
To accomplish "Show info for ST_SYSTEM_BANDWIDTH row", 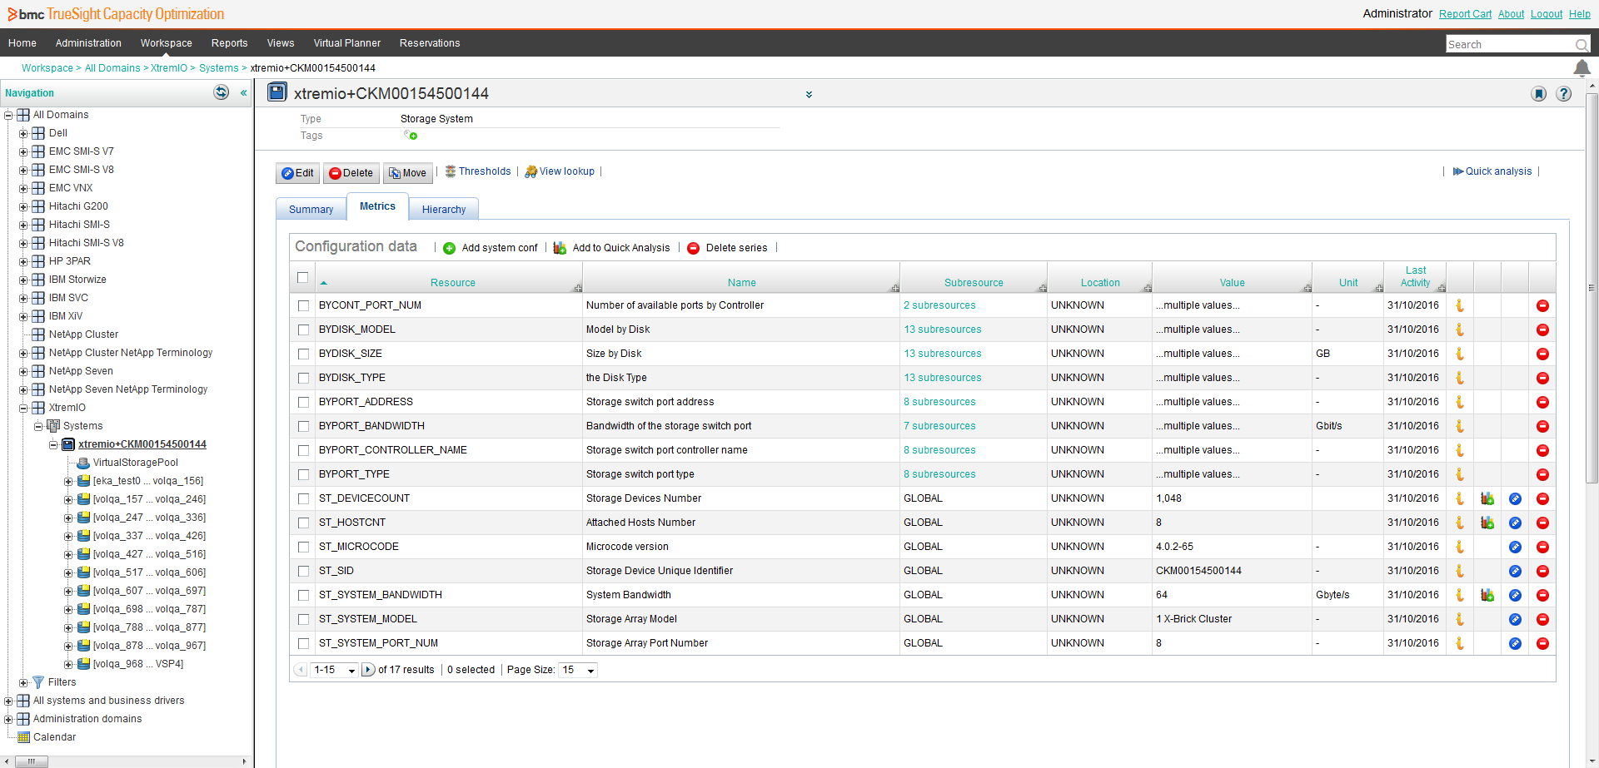I will click(1460, 596).
